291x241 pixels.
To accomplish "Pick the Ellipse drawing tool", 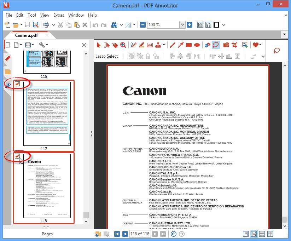I will tap(197, 45).
